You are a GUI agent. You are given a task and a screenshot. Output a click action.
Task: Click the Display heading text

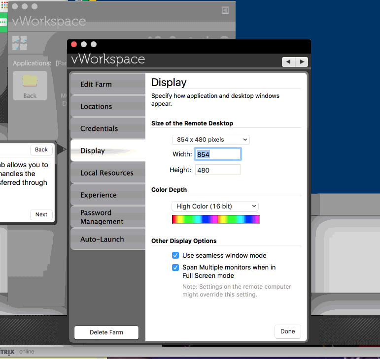pos(169,83)
